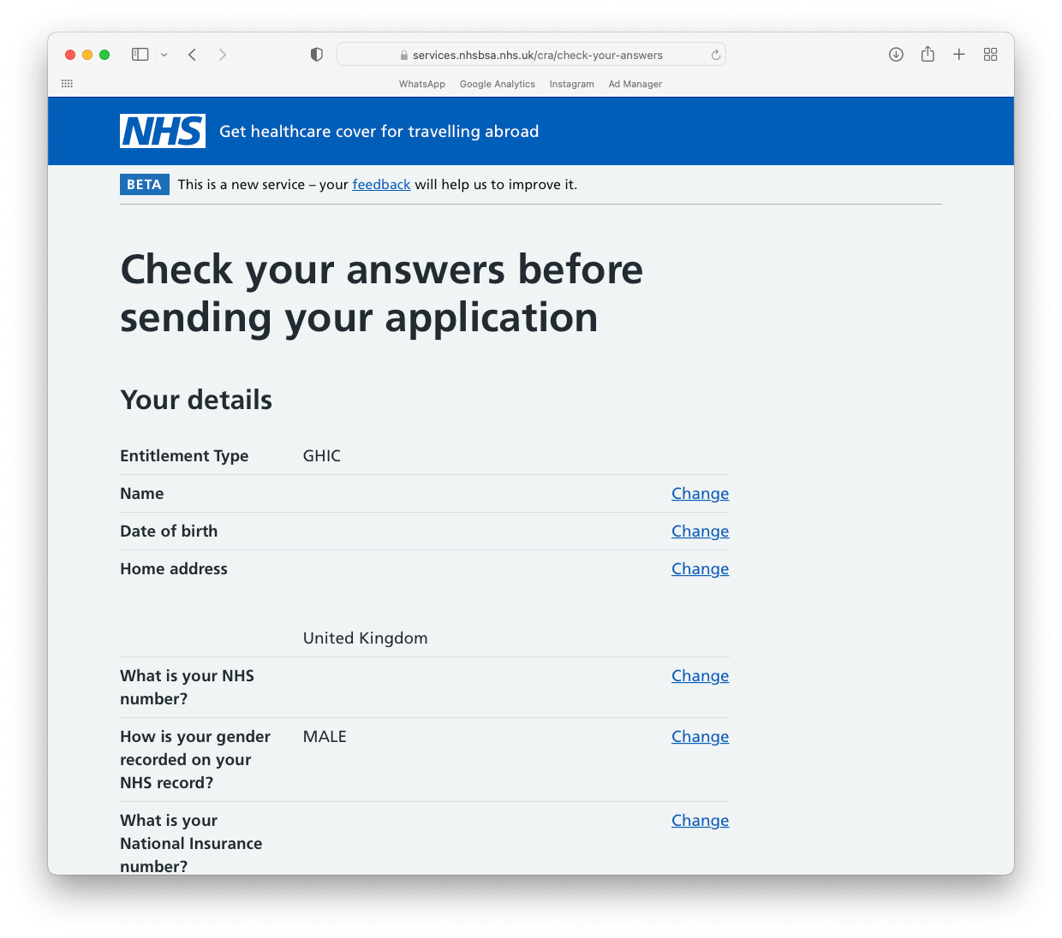Open the Ad Manager bookmark
The width and height of the screenshot is (1062, 938).
[x=635, y=84]
